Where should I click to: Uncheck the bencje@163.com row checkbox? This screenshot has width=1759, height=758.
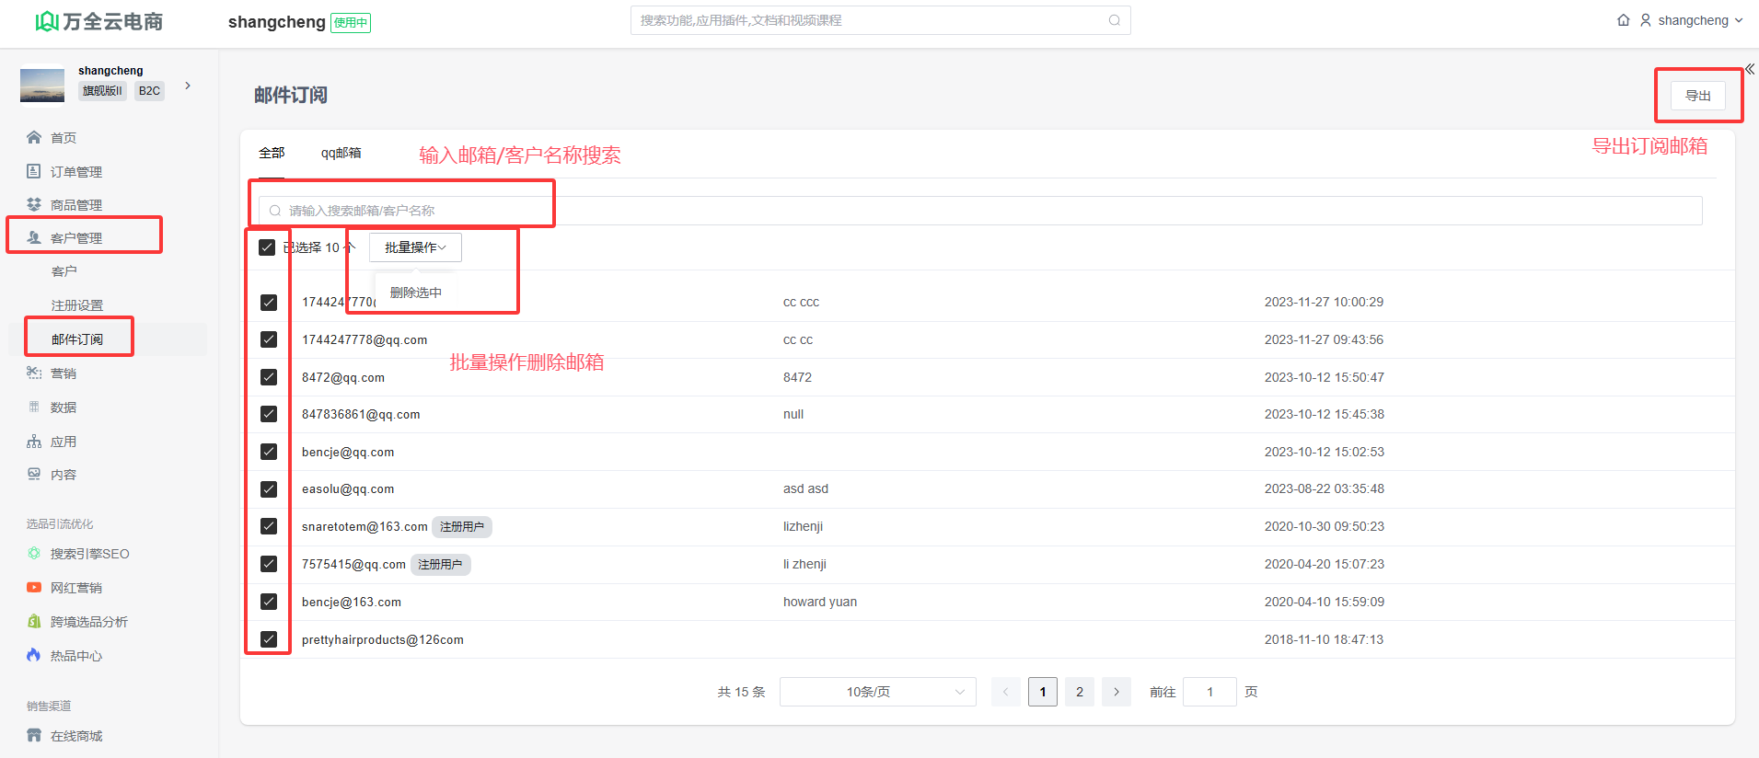tap(269, 602)
